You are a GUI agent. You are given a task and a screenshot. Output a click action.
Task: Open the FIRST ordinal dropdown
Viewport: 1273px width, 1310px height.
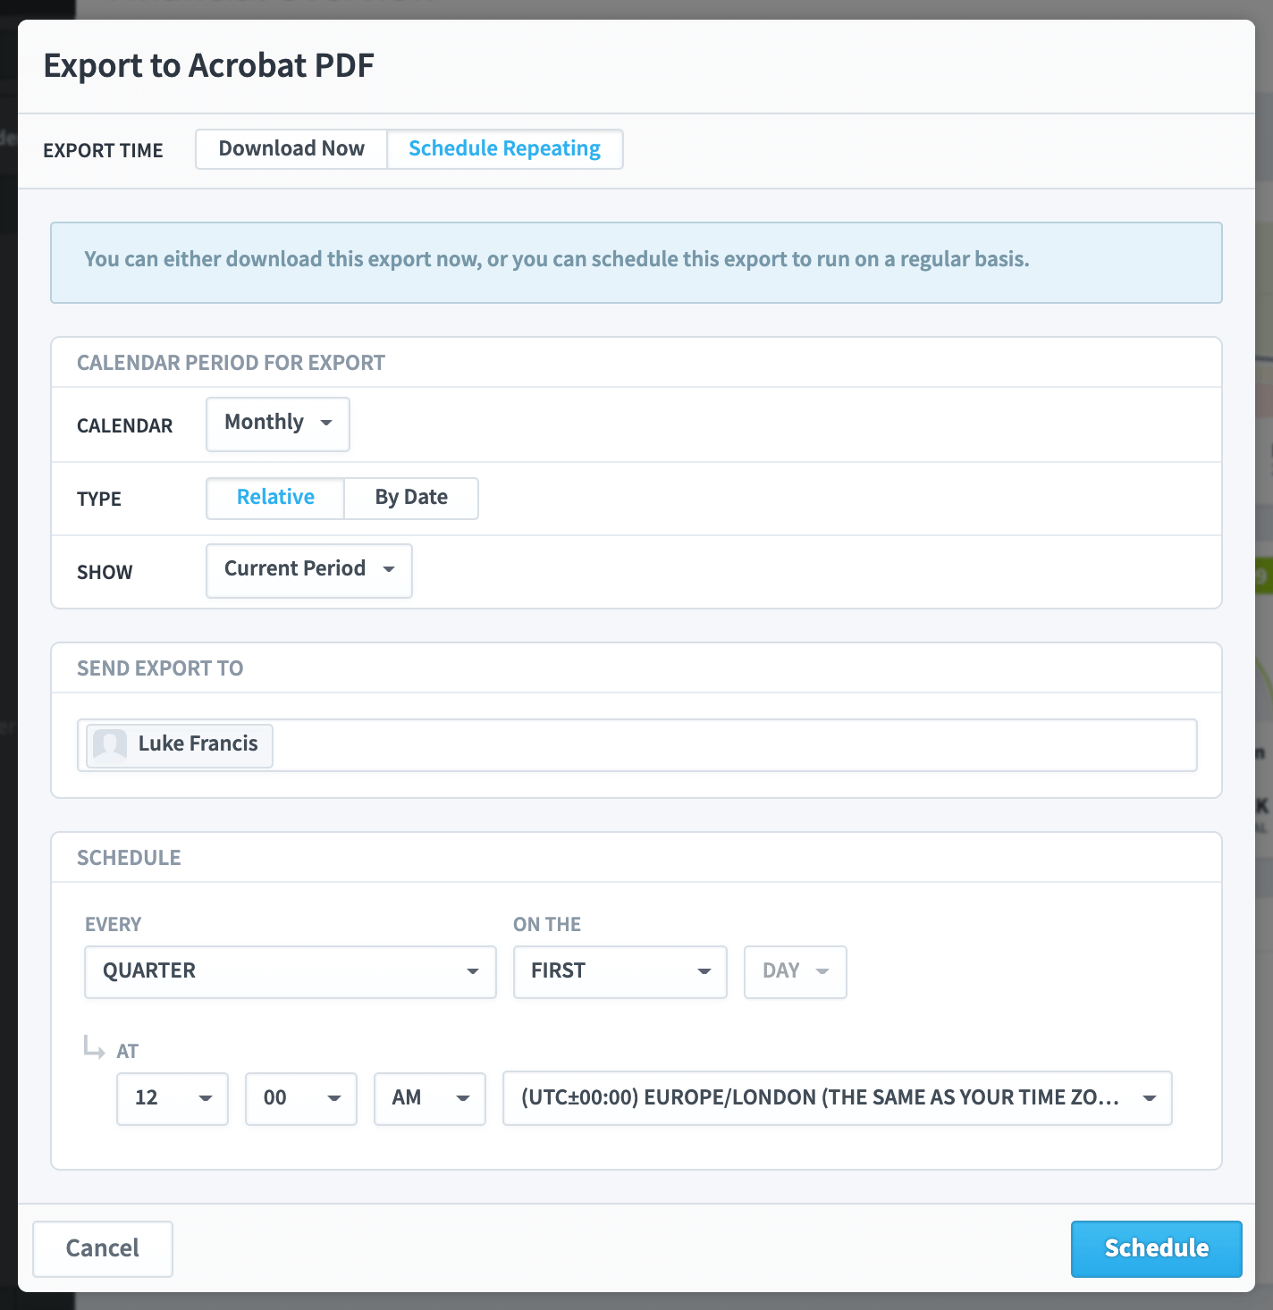point(620,971)
